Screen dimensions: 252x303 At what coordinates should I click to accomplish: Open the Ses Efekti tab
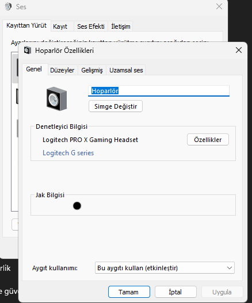point(91,26)
